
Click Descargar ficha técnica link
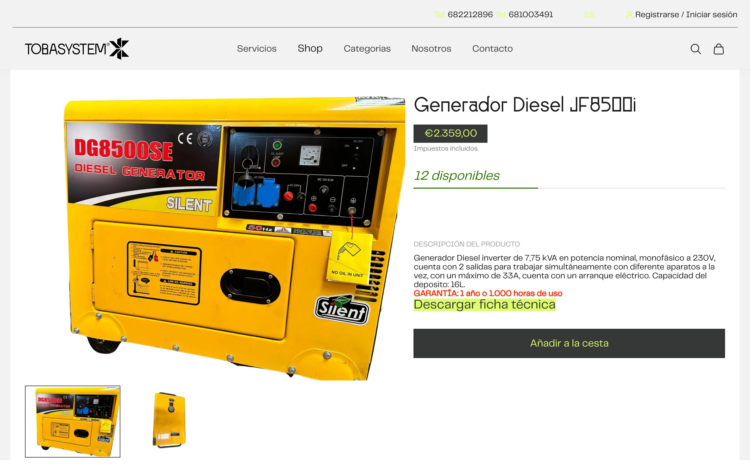click(484, 305)
